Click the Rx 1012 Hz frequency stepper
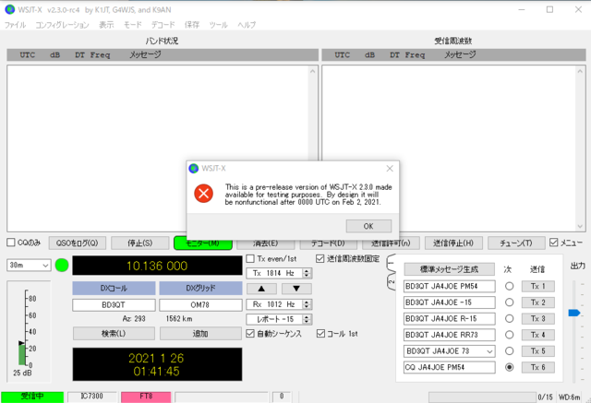This screenshot has width=591, height=403. (x=307, y=304)
